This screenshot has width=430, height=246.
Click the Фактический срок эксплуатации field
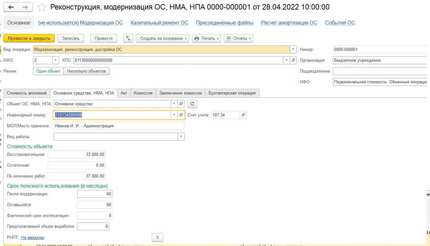pyautogui.click(x=95, y=216)
